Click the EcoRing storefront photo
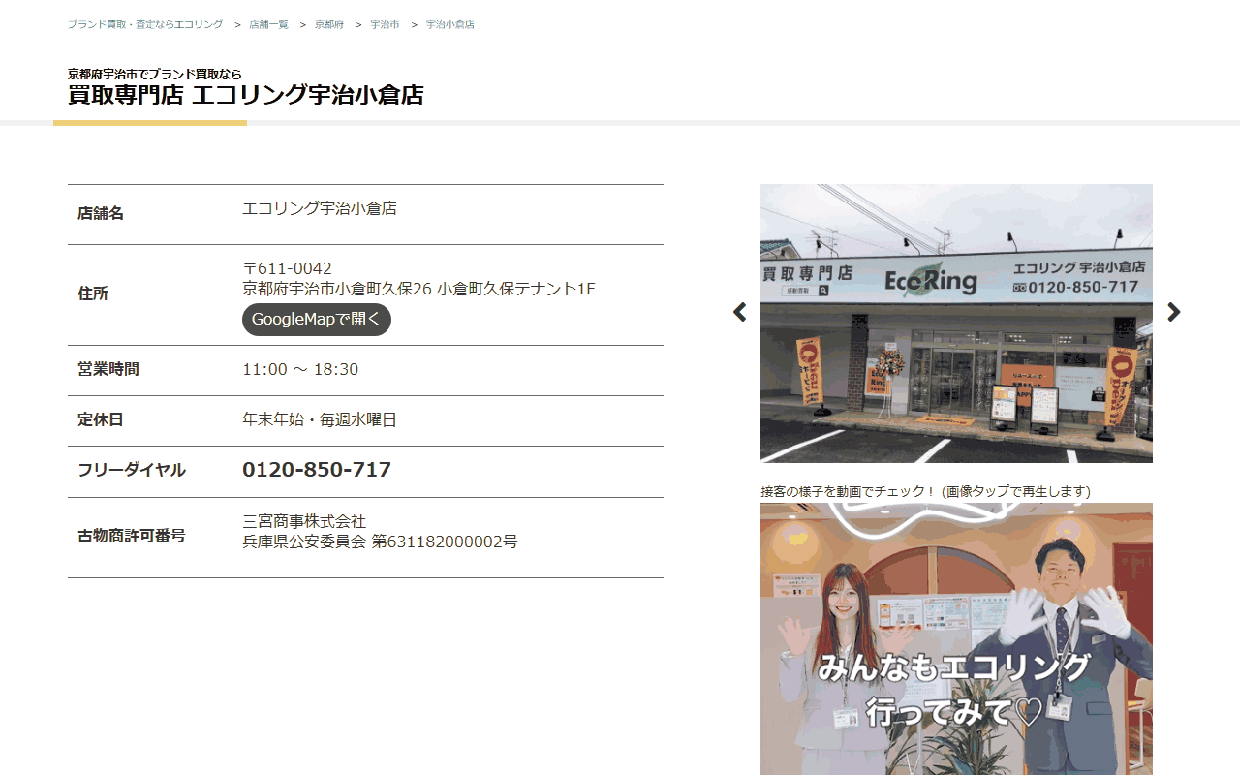1240x775 pixels. [x=956, y=324]
